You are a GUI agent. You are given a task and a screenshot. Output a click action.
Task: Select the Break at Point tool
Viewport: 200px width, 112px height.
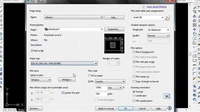click(194, 56)
